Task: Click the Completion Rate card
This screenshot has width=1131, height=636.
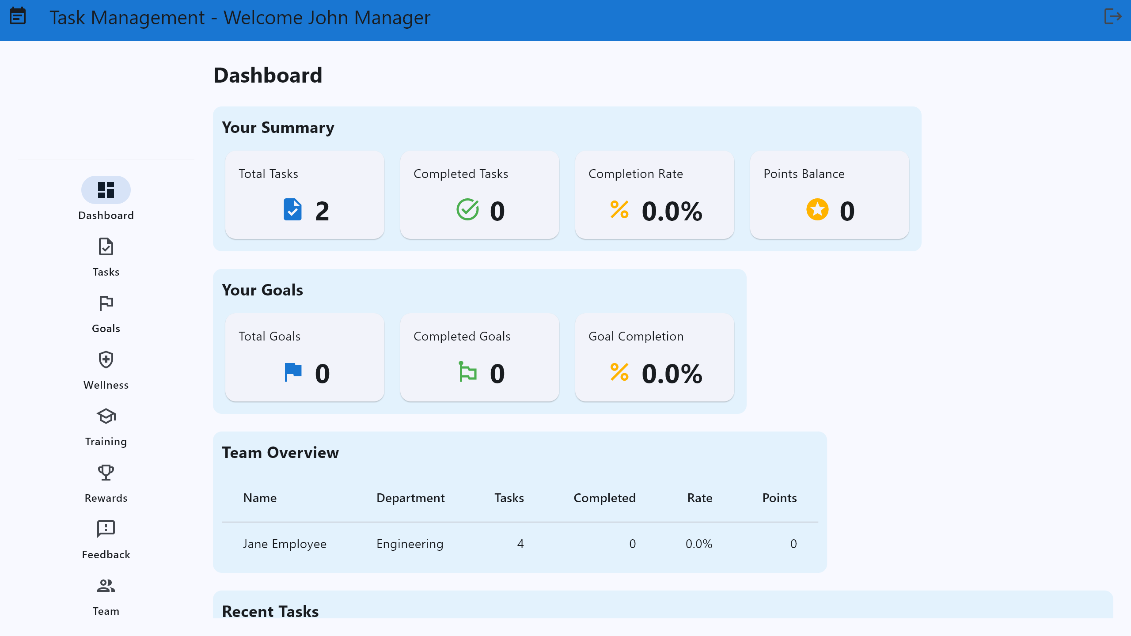Action: pos(654,195)
